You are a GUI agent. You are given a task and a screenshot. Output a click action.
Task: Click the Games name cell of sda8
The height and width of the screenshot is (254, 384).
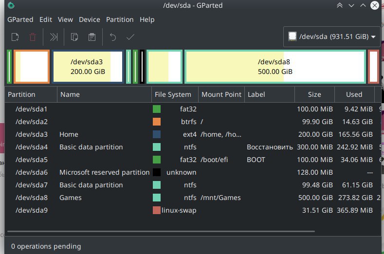[71, 198]
